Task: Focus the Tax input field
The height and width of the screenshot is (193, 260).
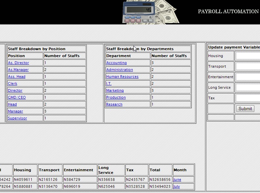Action: 248,98
